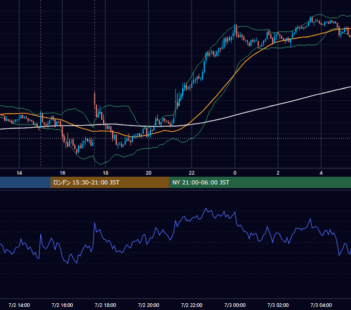Click the price axis label 14
This screenshot has width=351, height=310.
(19, 173)
